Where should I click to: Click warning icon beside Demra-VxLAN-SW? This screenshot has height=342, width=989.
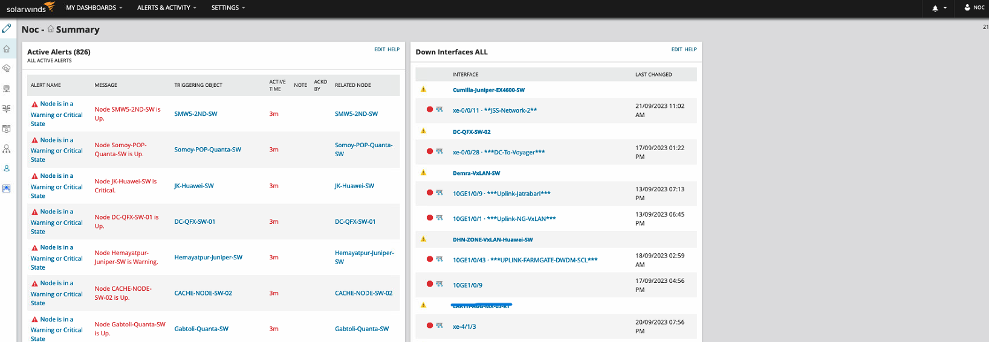pyautogui.click(x=423, y=173)
